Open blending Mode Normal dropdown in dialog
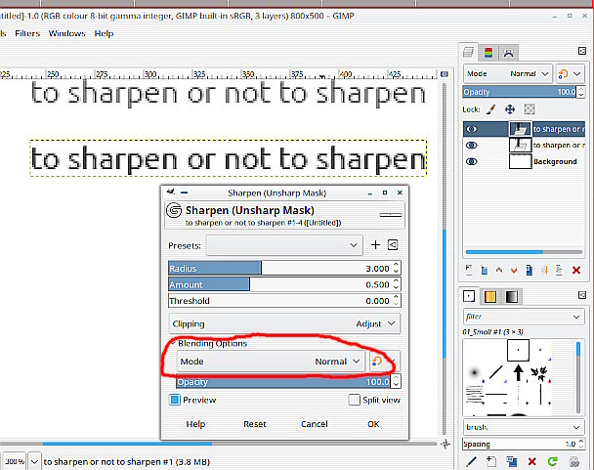The image size is (594, 470). coord(271,362)
